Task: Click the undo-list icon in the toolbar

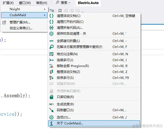Action: tap(52, 11)
